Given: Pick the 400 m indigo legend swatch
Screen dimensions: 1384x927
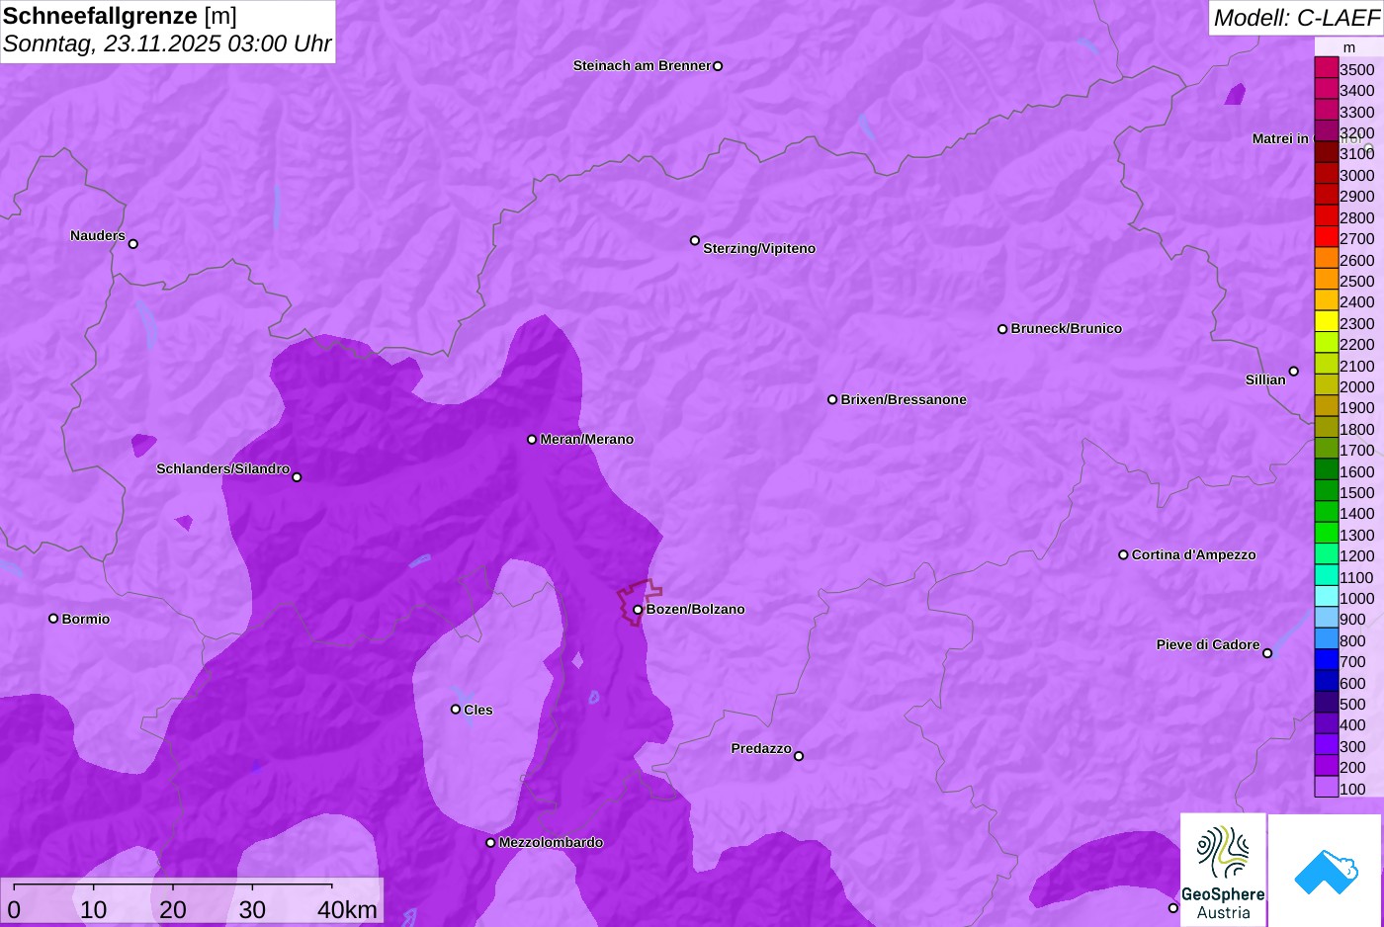Looking at the screenshot, I should tap(1327, 724).
